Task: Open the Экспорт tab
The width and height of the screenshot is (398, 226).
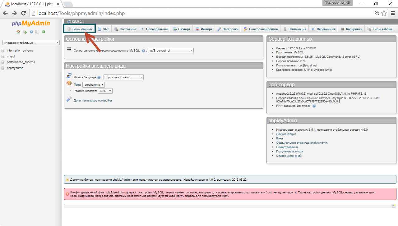Action: (182, 29)
